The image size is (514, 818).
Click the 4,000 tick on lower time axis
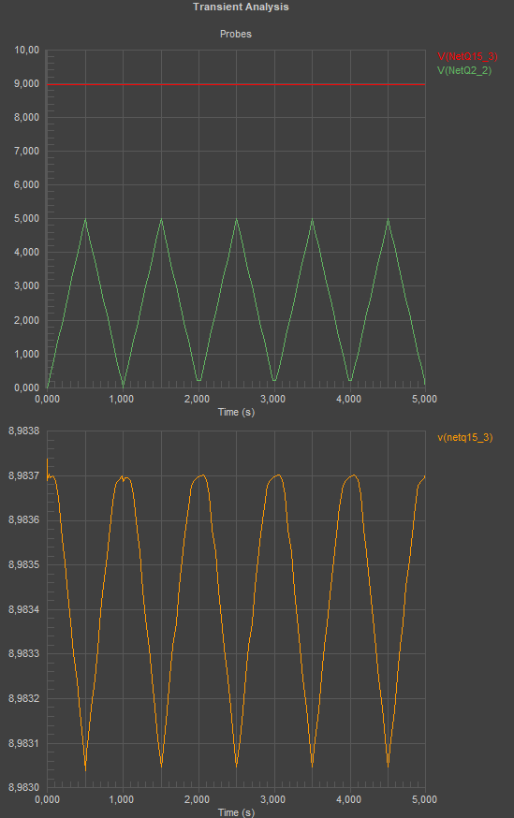tap(348, 799)
